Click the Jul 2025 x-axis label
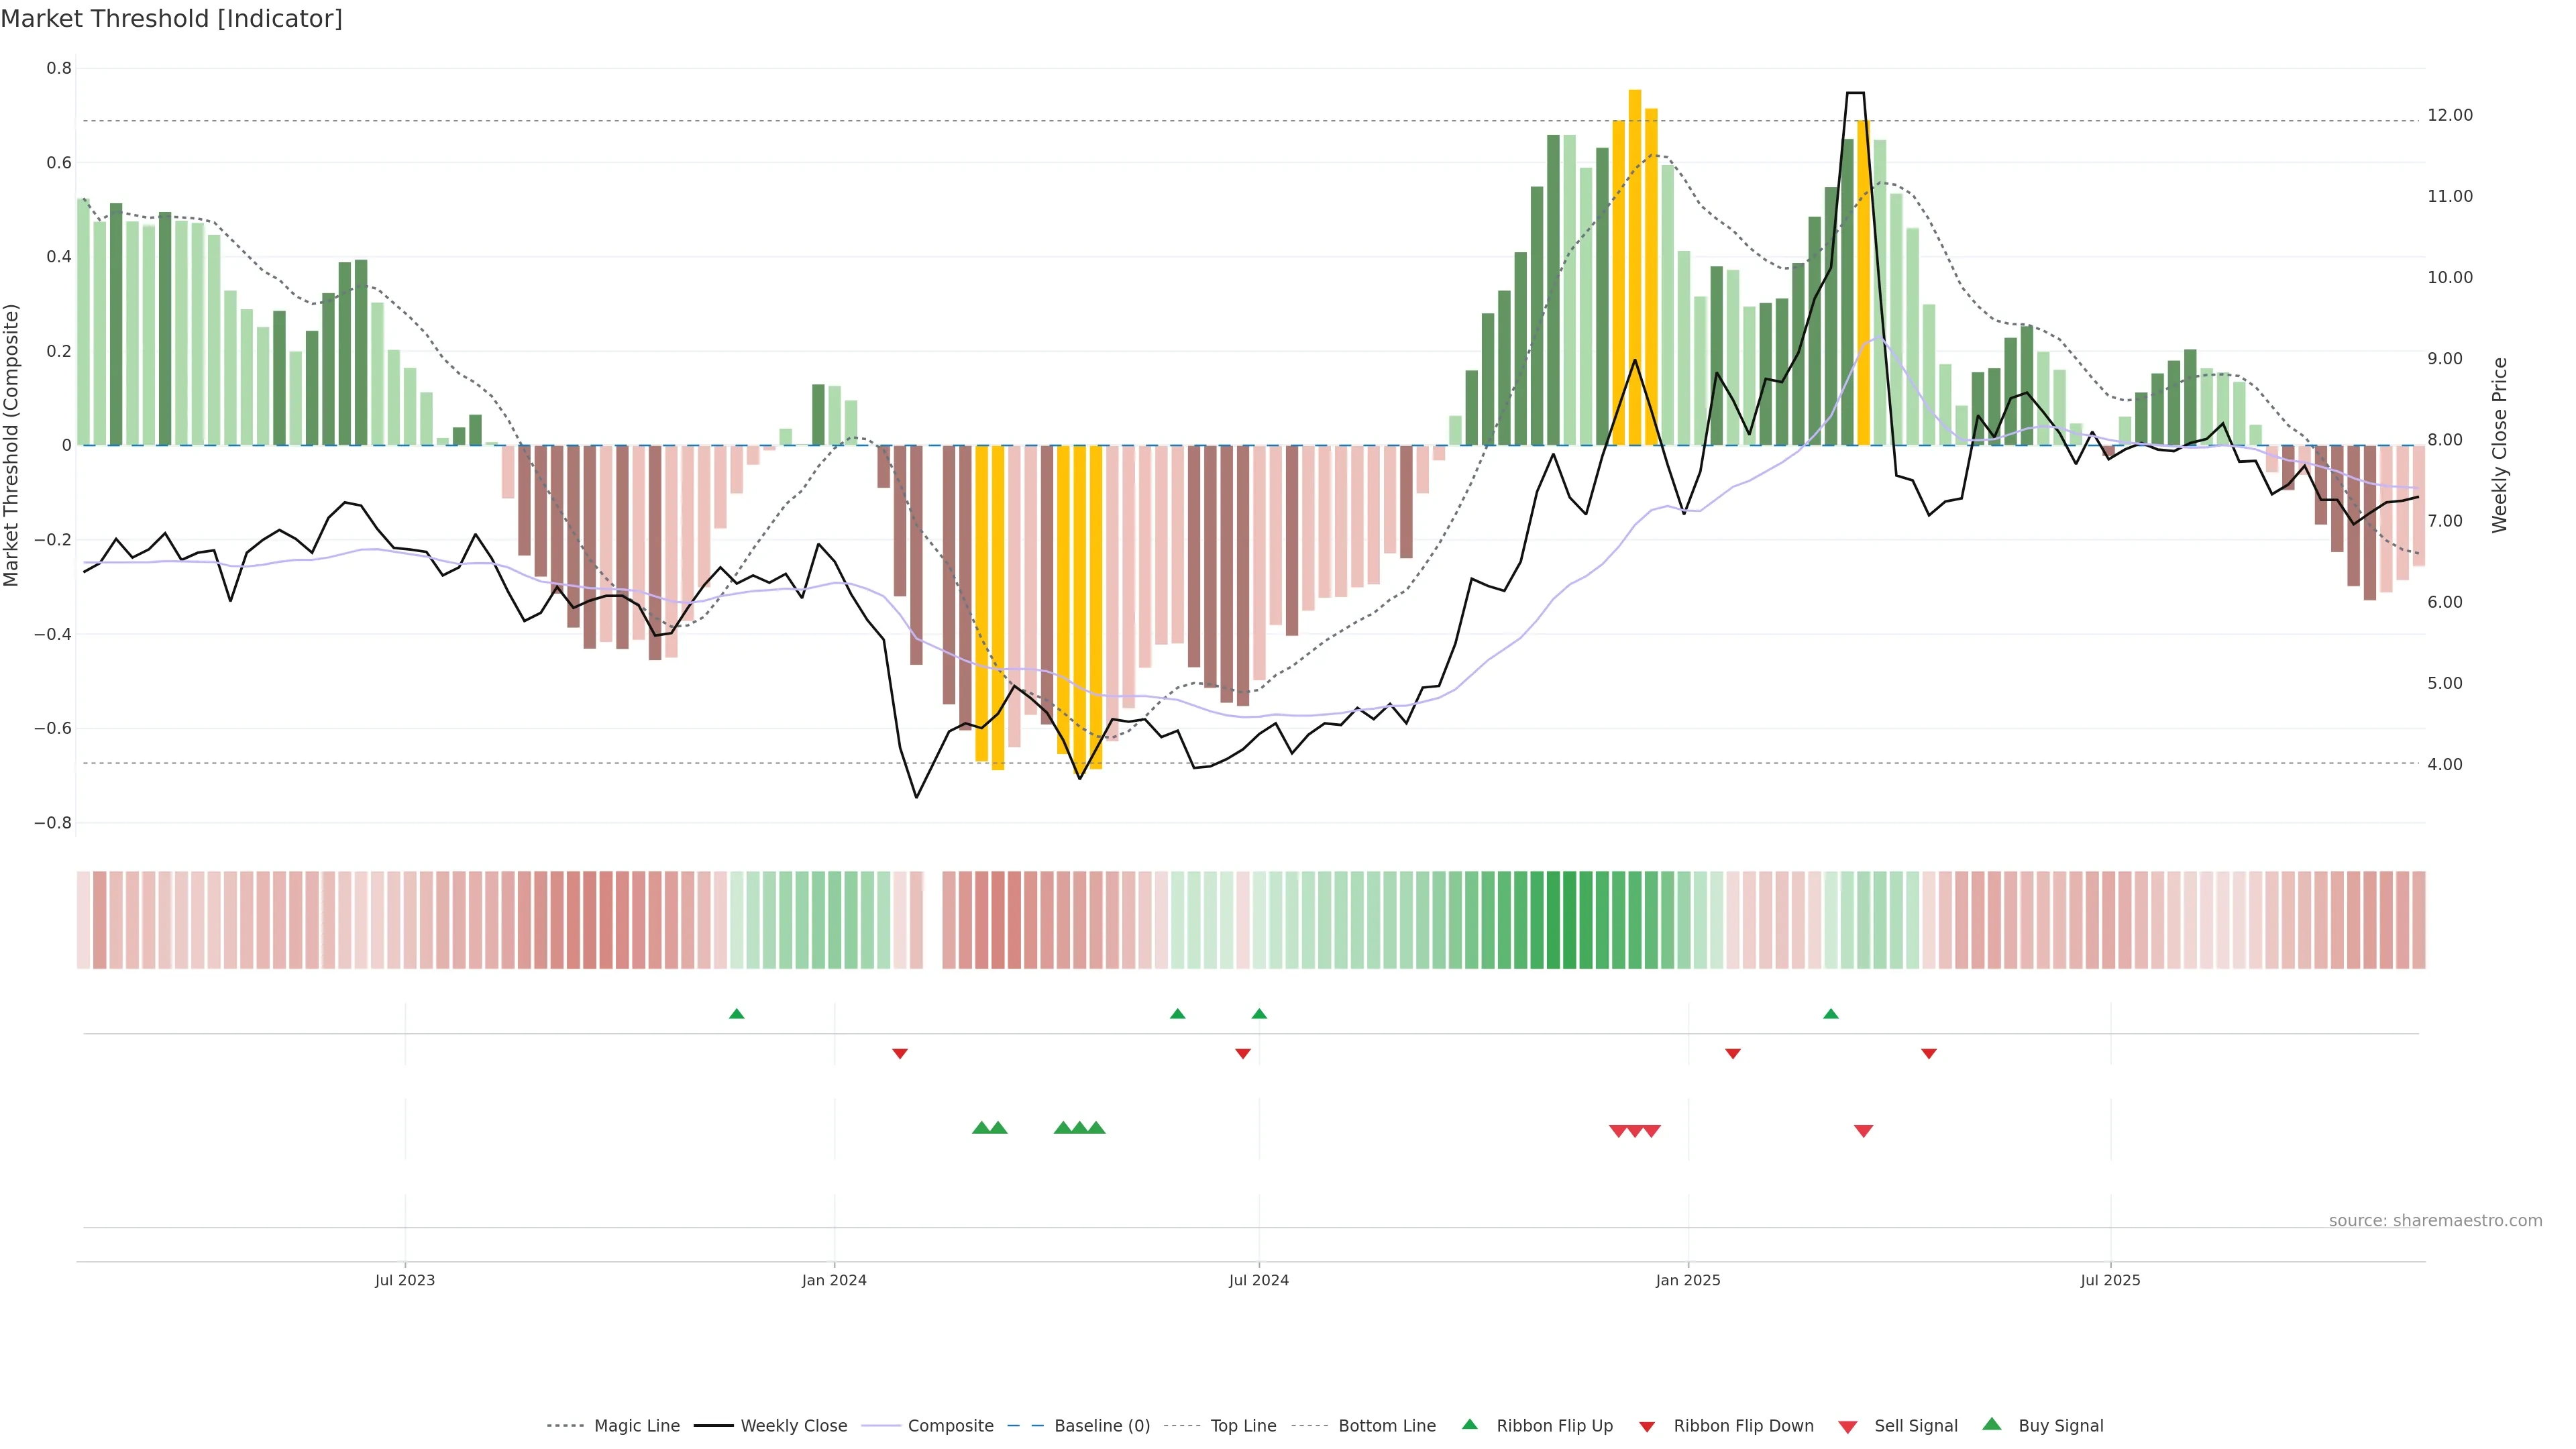2576x1449 pixels. (2110, 1280)
